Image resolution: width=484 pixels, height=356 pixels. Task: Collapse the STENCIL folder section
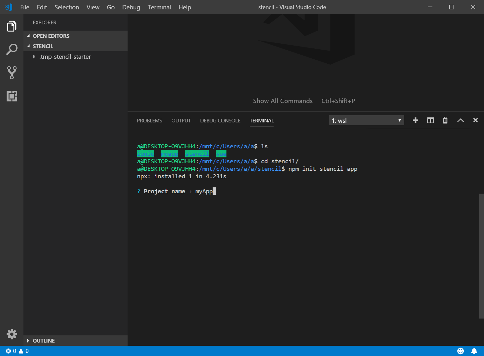[43, 46]
